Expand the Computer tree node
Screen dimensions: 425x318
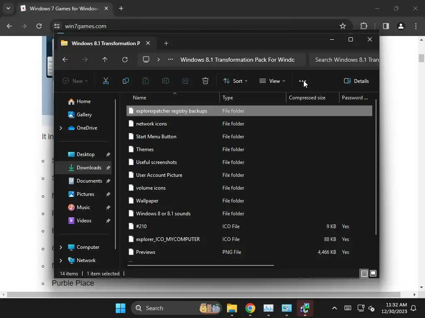[61, 247]
